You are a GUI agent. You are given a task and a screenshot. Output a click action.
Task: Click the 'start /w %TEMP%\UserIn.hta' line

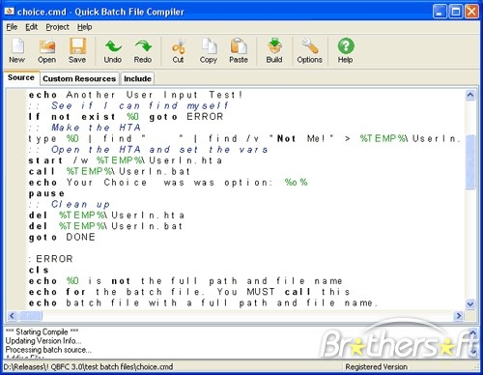pos(126,160)
